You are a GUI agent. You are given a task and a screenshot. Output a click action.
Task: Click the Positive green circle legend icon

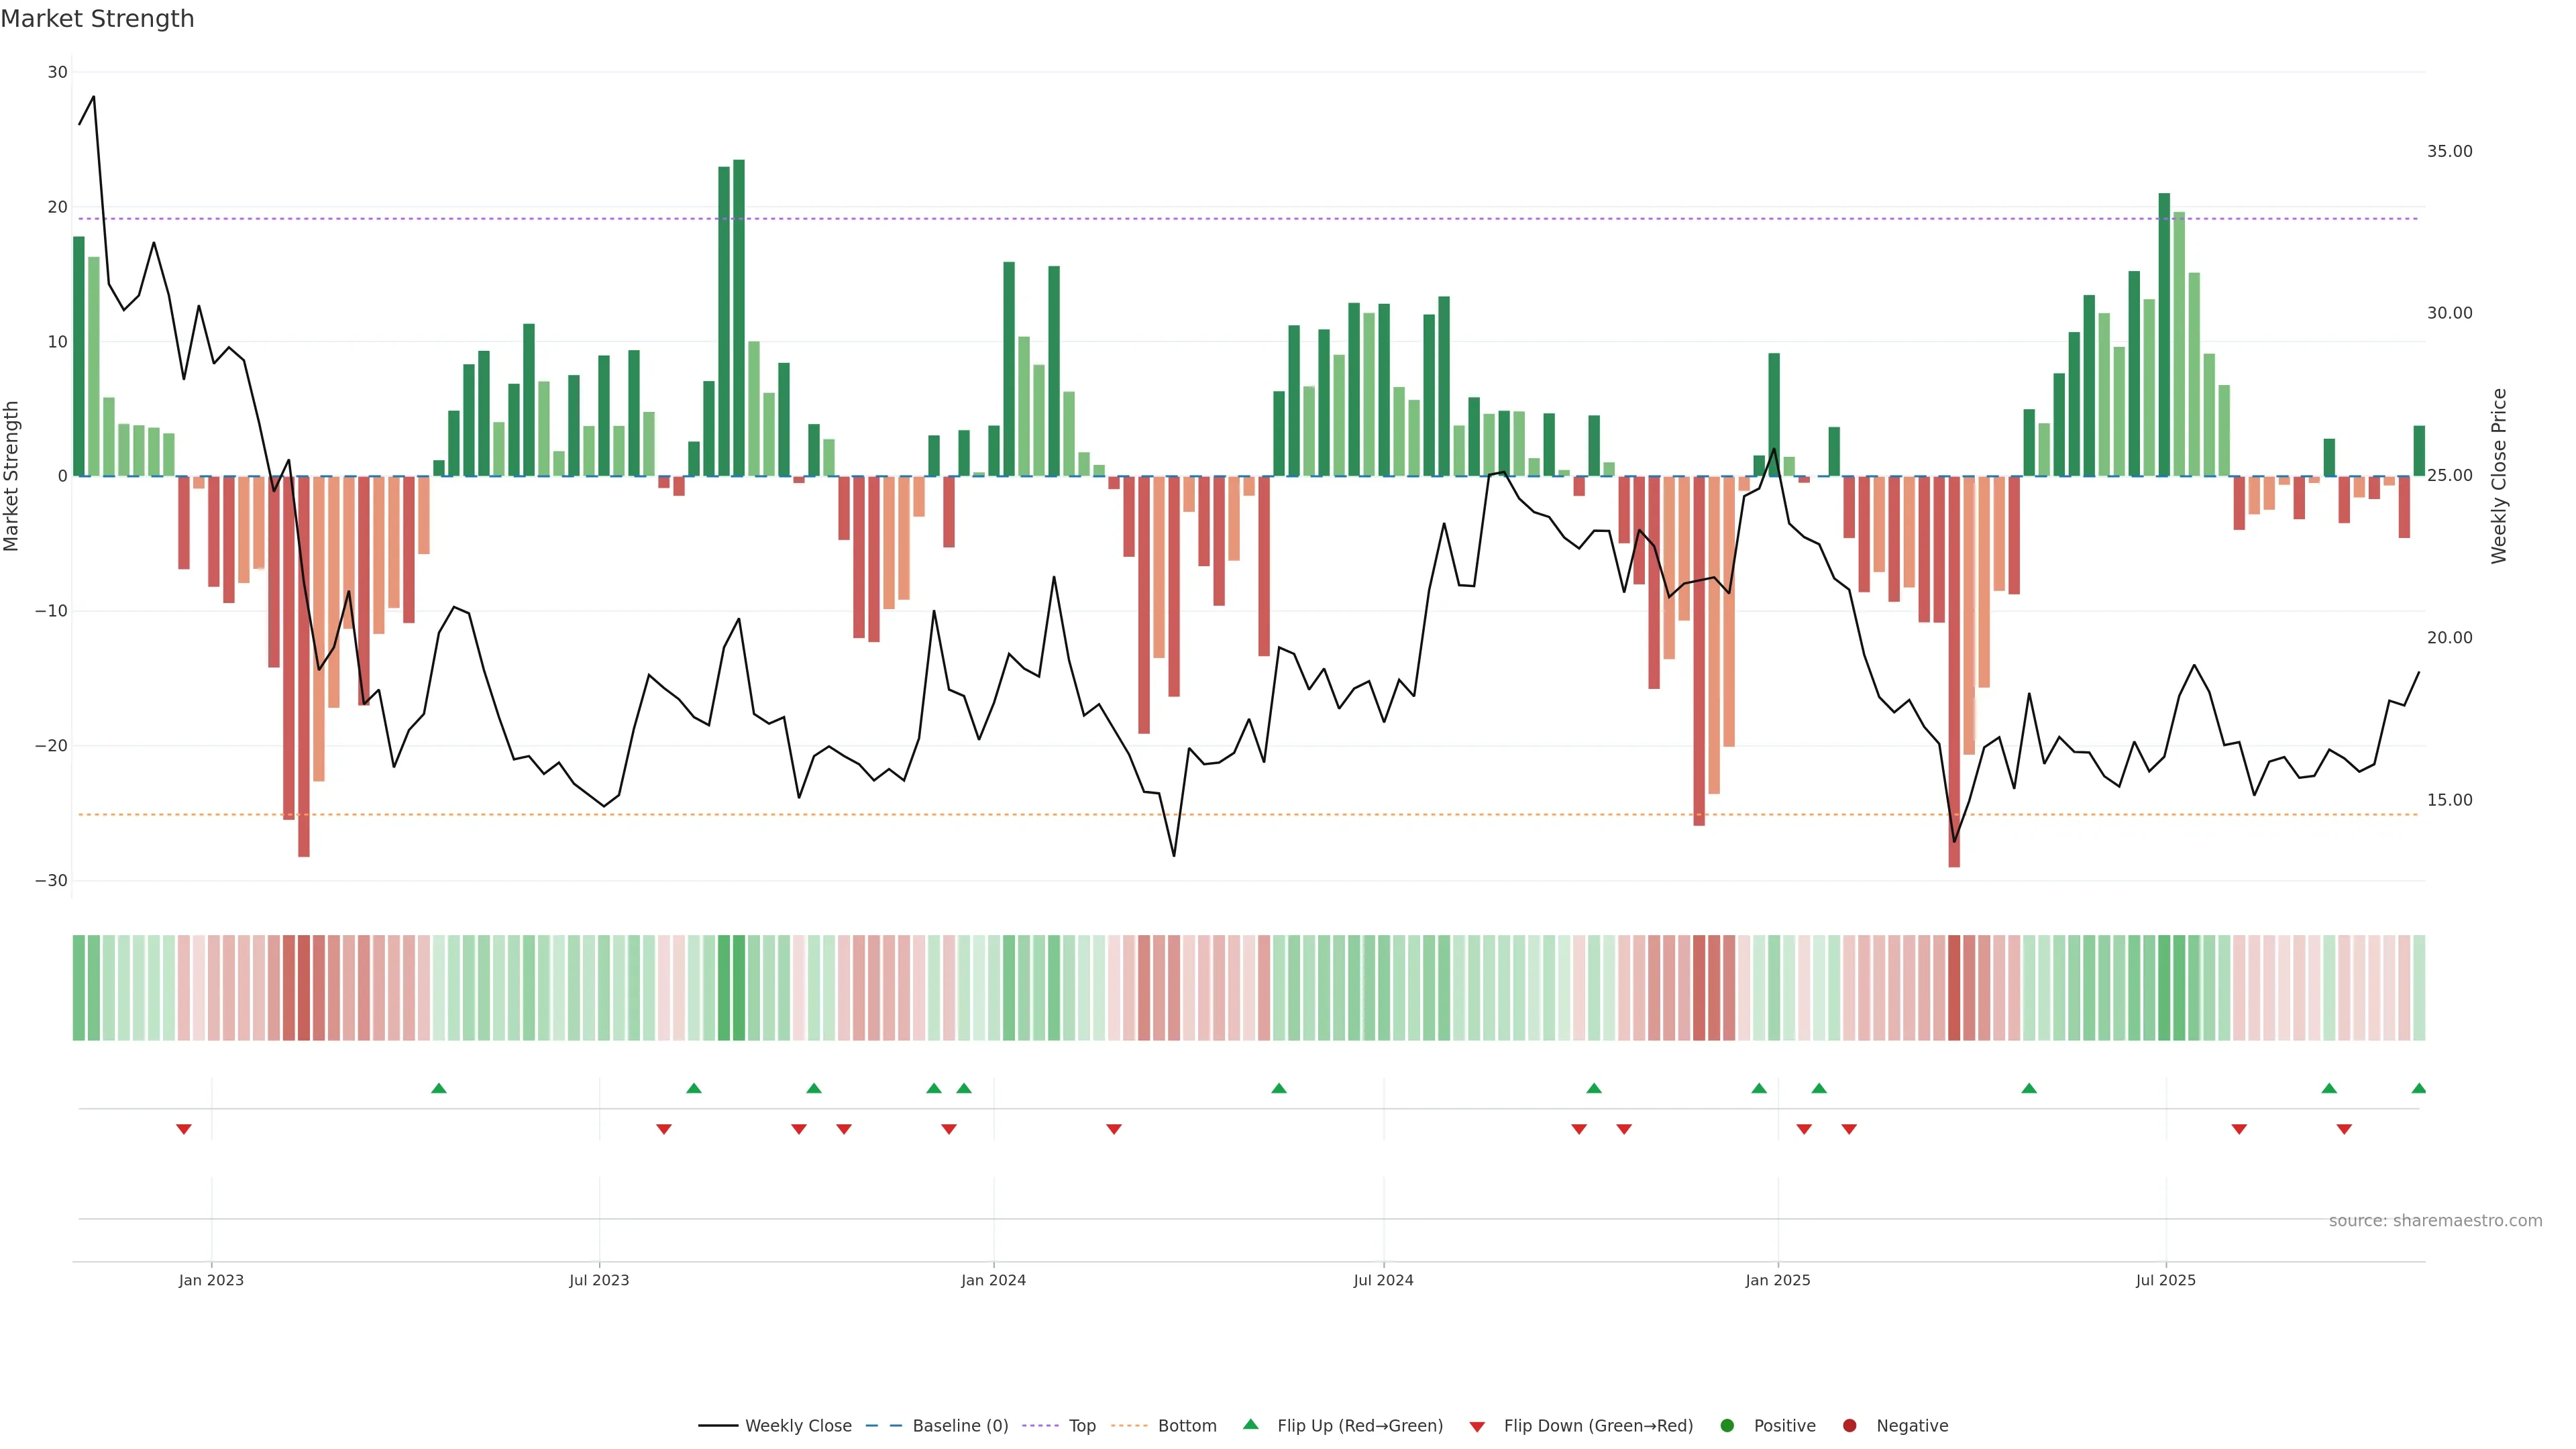(1727, 1425)
